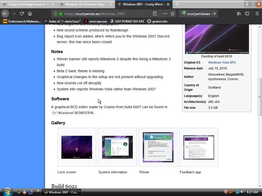The image size is (262, 196).
Task: Click the C:\Windows\BCDEDITOR path text
Action: pyautogui.click(x=73, y=113)
